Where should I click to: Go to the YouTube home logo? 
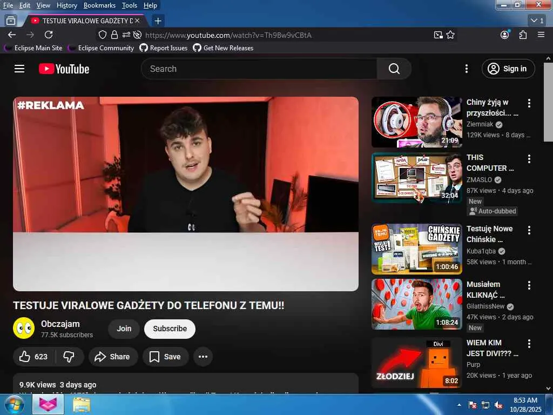tap(64, 69)
